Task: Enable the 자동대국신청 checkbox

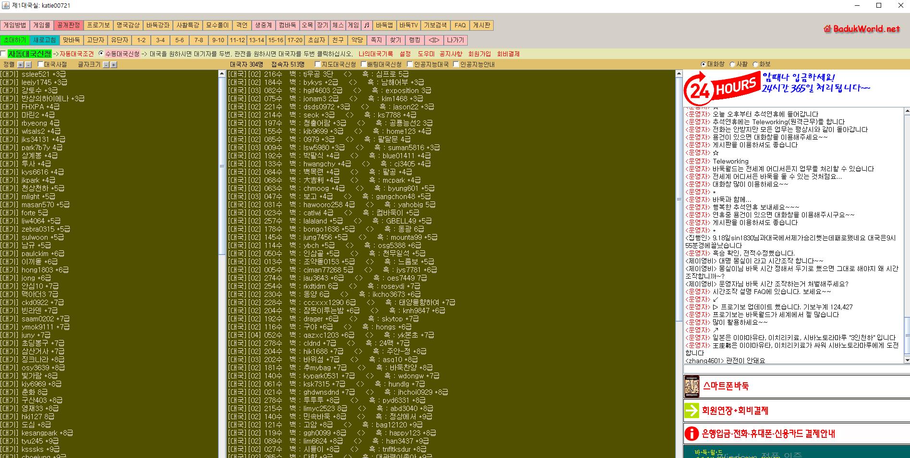Action: [3, 54]
